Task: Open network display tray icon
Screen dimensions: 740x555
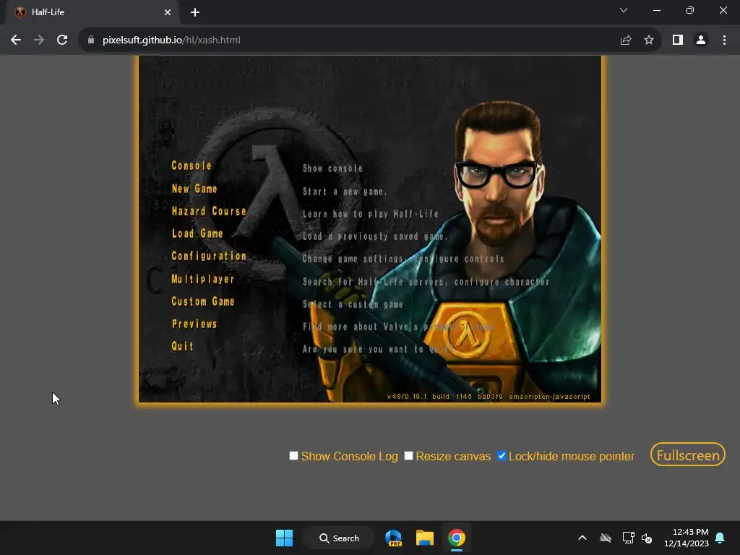Action: [x=628, y=538]
